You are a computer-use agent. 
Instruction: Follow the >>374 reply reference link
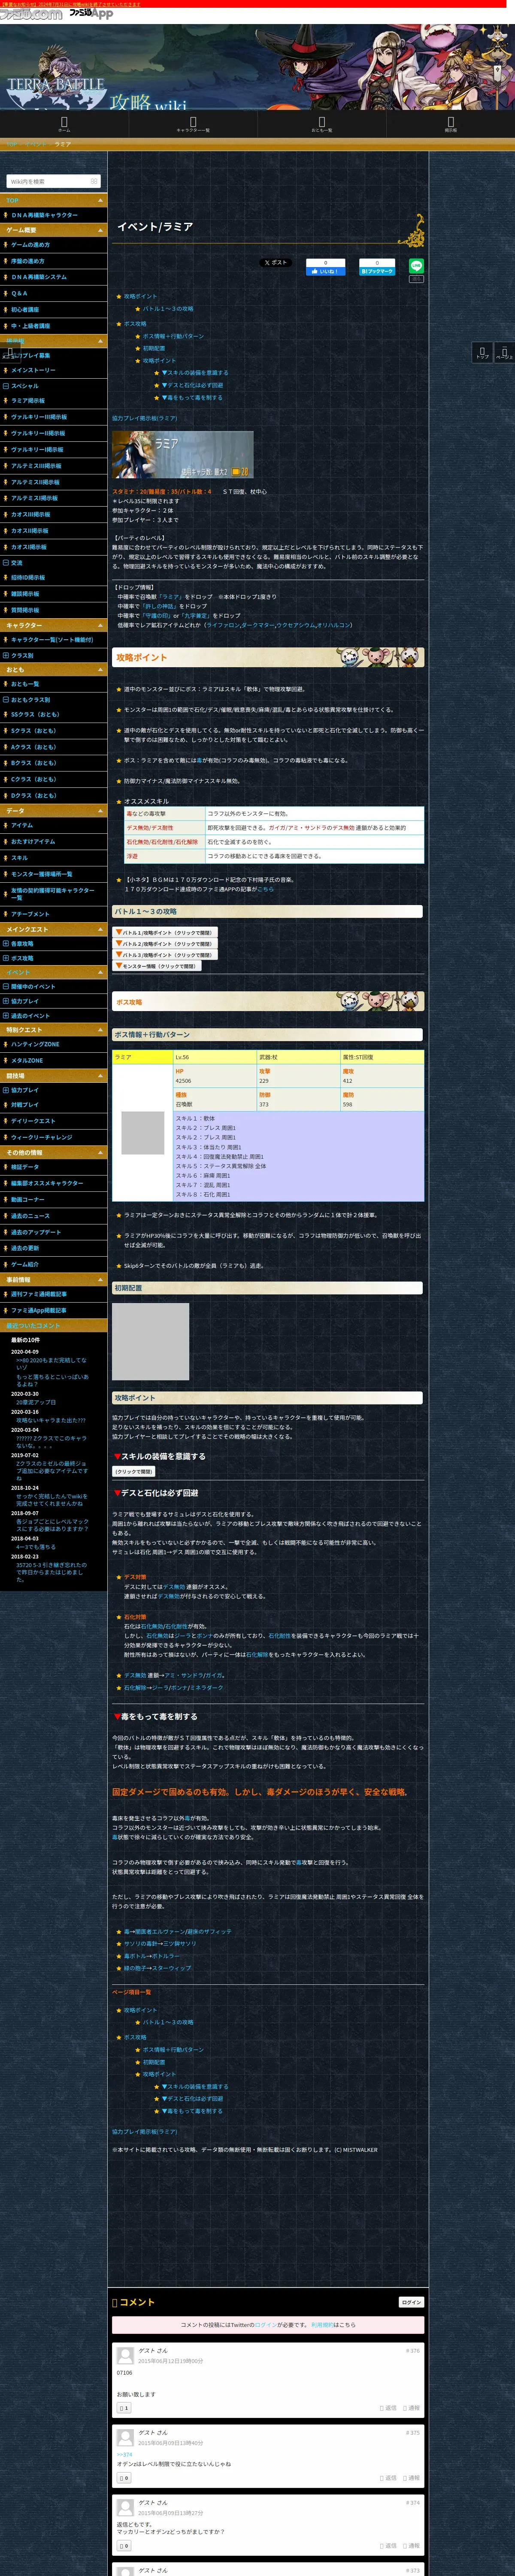(x=124, y=2454)
